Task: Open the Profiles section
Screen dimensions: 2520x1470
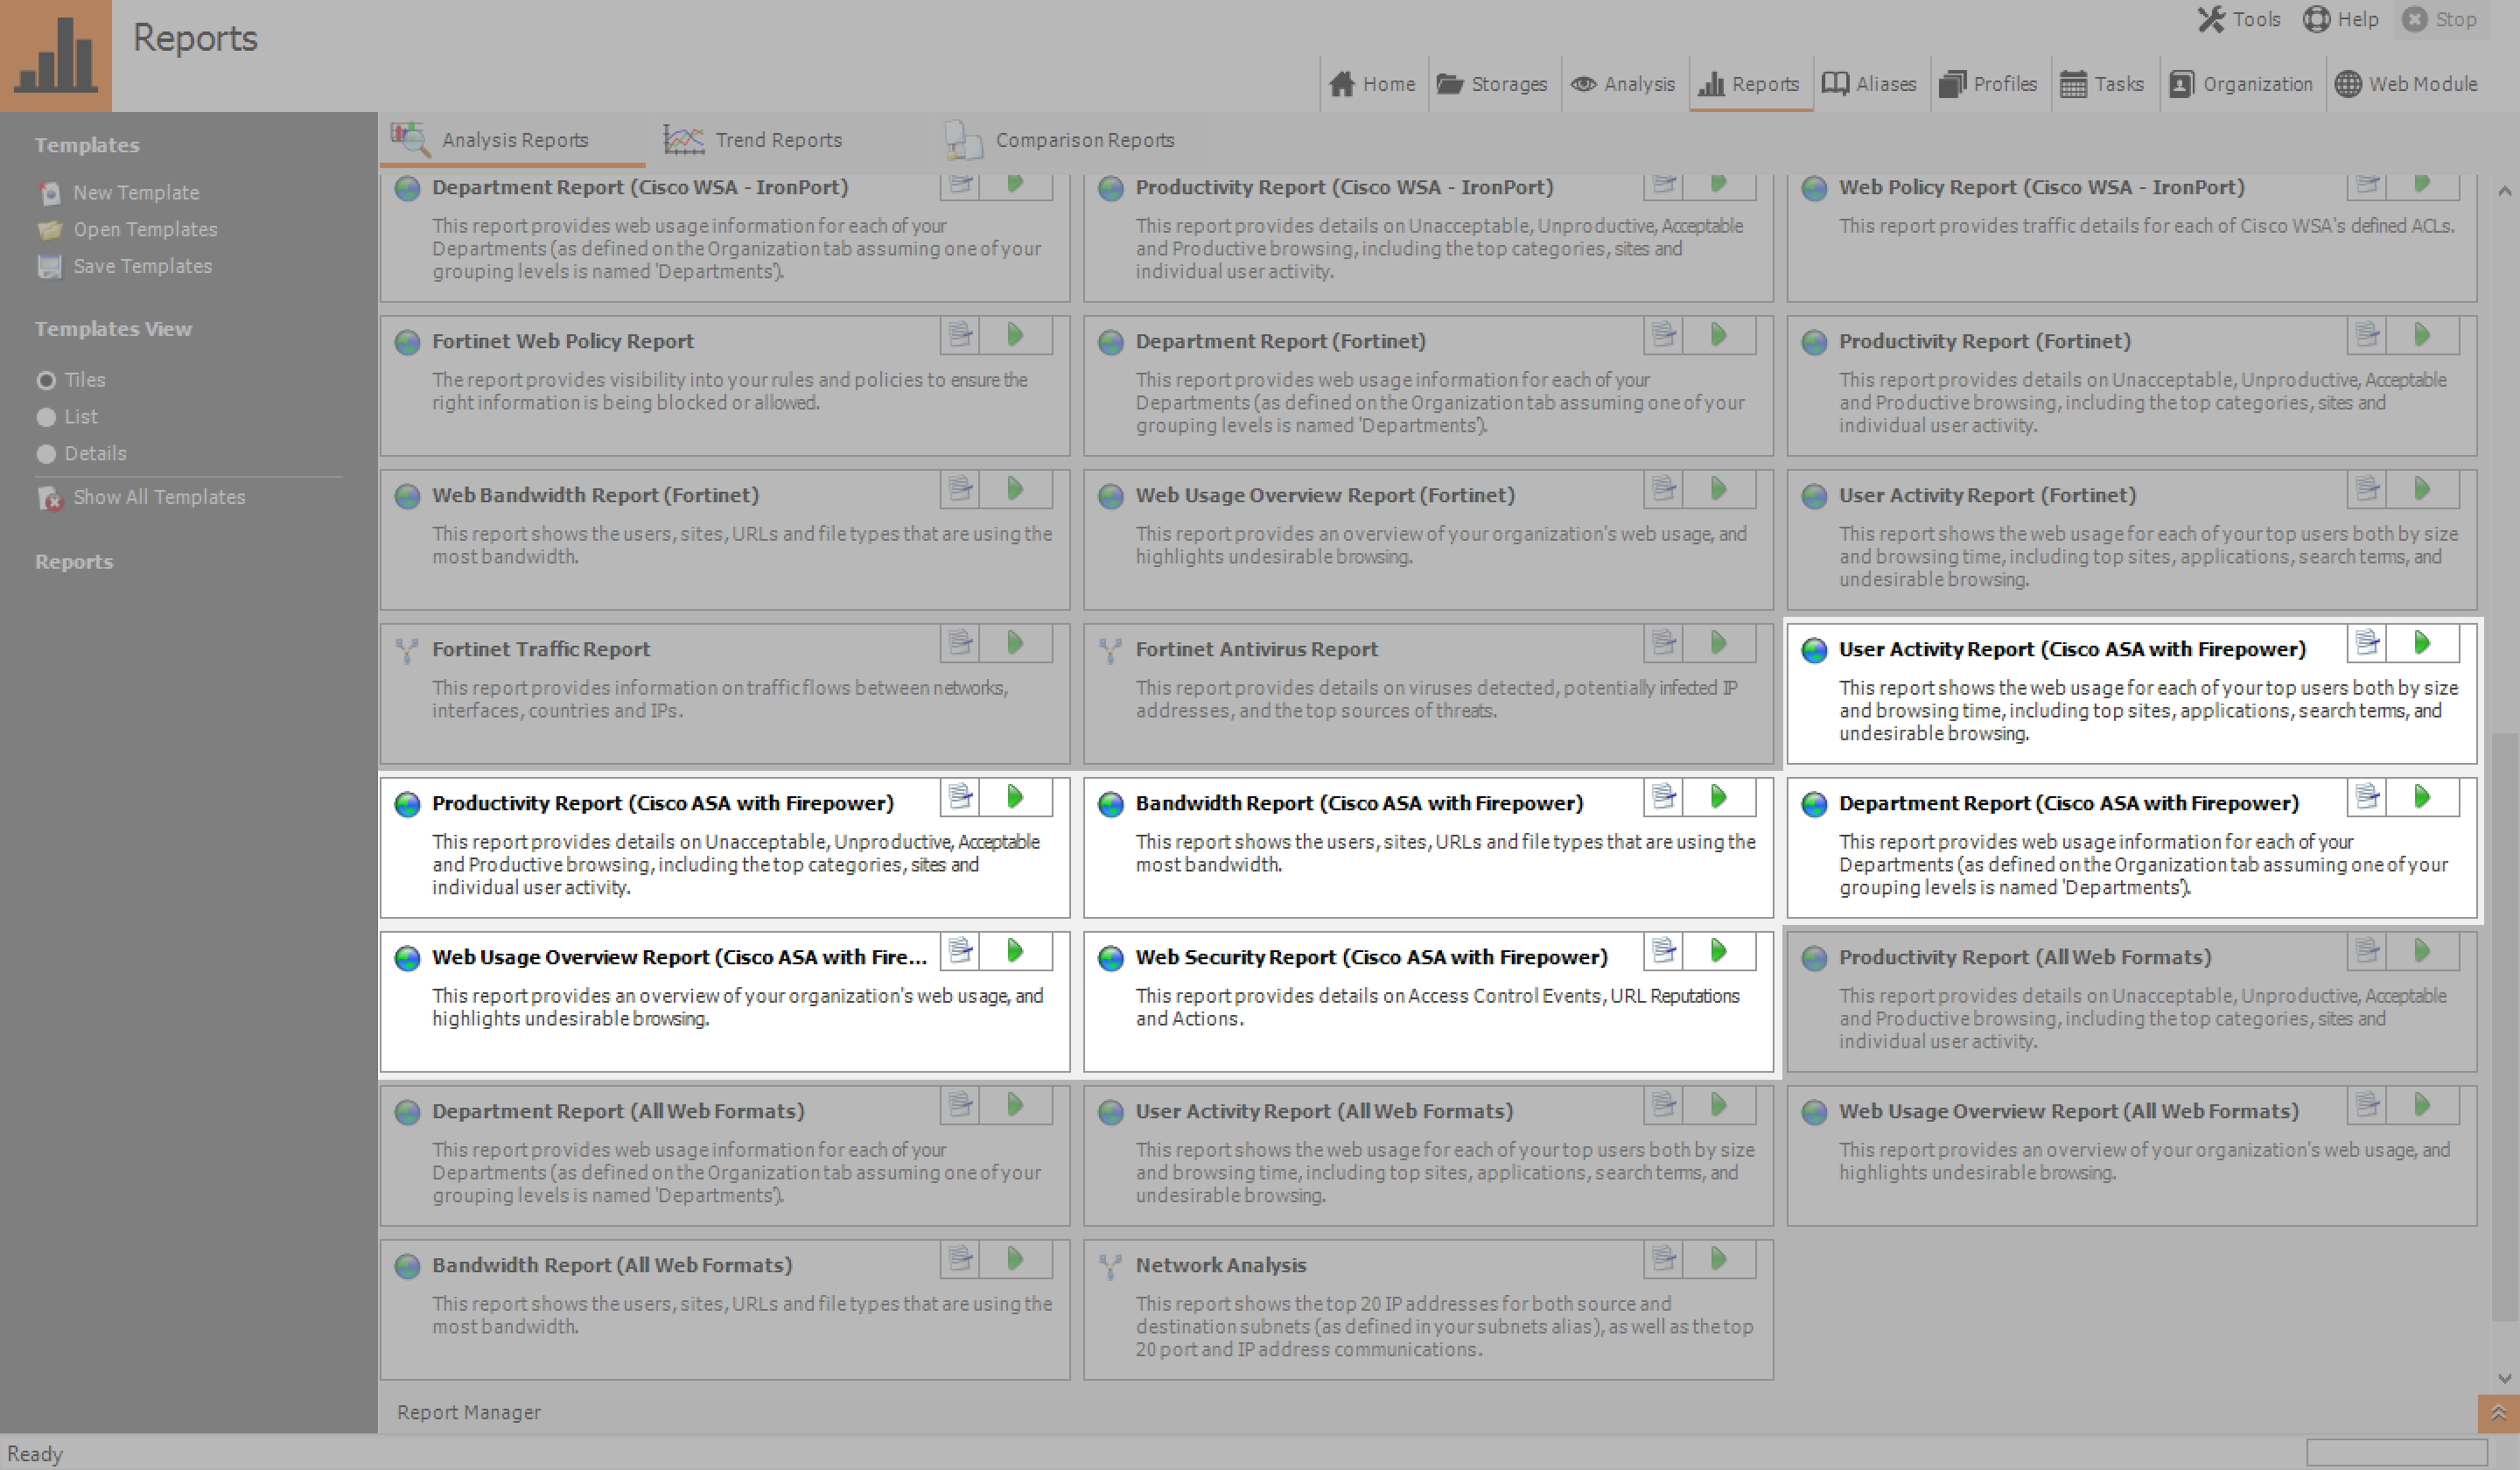Action: pyautogui.click(x=1988, y=84)
